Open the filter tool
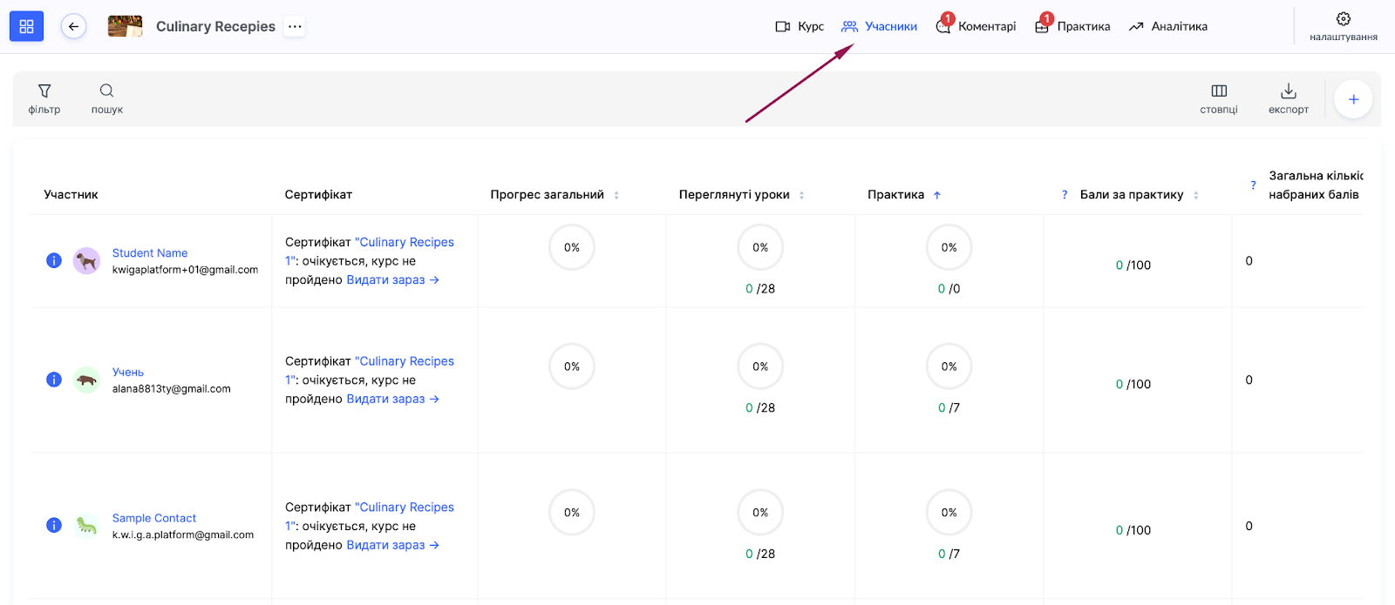The image size is (1395, 605). 44,98
